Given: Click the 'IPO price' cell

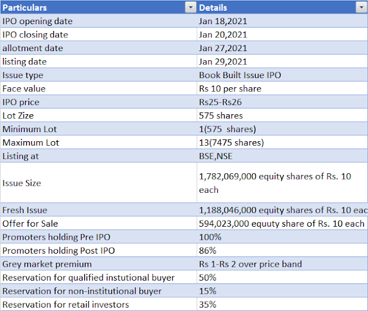Looking at the screenshot, I should (98, 102).
